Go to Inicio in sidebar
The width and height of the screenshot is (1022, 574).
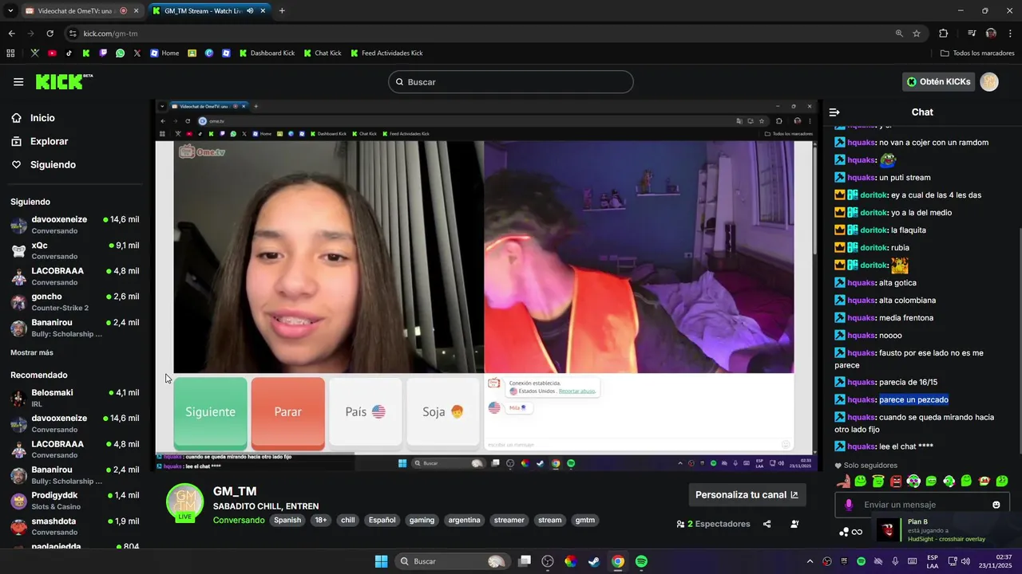pyautogui.click(x=42, y=118)
